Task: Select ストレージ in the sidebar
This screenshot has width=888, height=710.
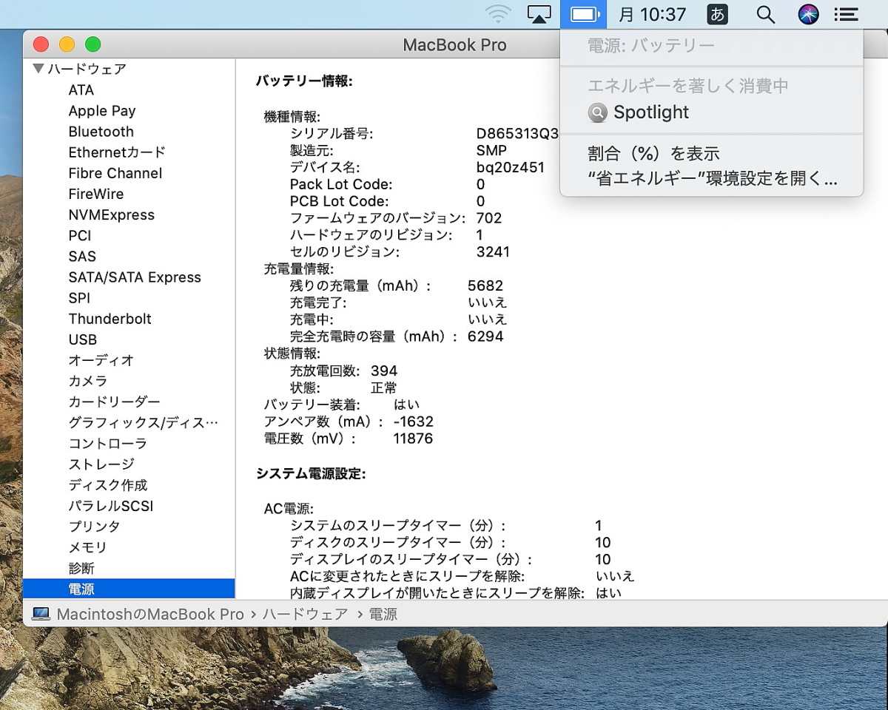Action: coord(101,464)
